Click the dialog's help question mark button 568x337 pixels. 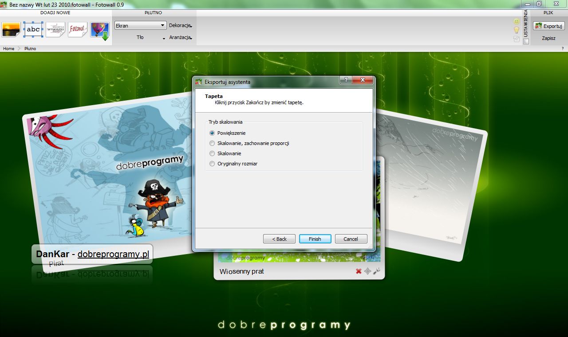pos(346,80)
